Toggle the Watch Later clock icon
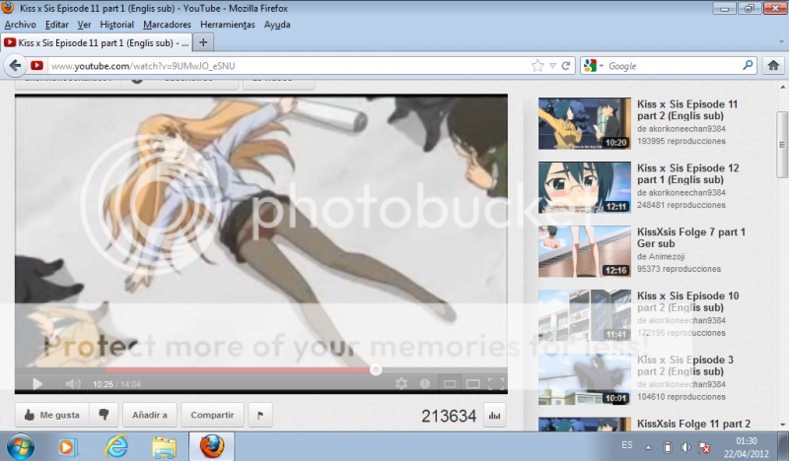 (425, 384)
